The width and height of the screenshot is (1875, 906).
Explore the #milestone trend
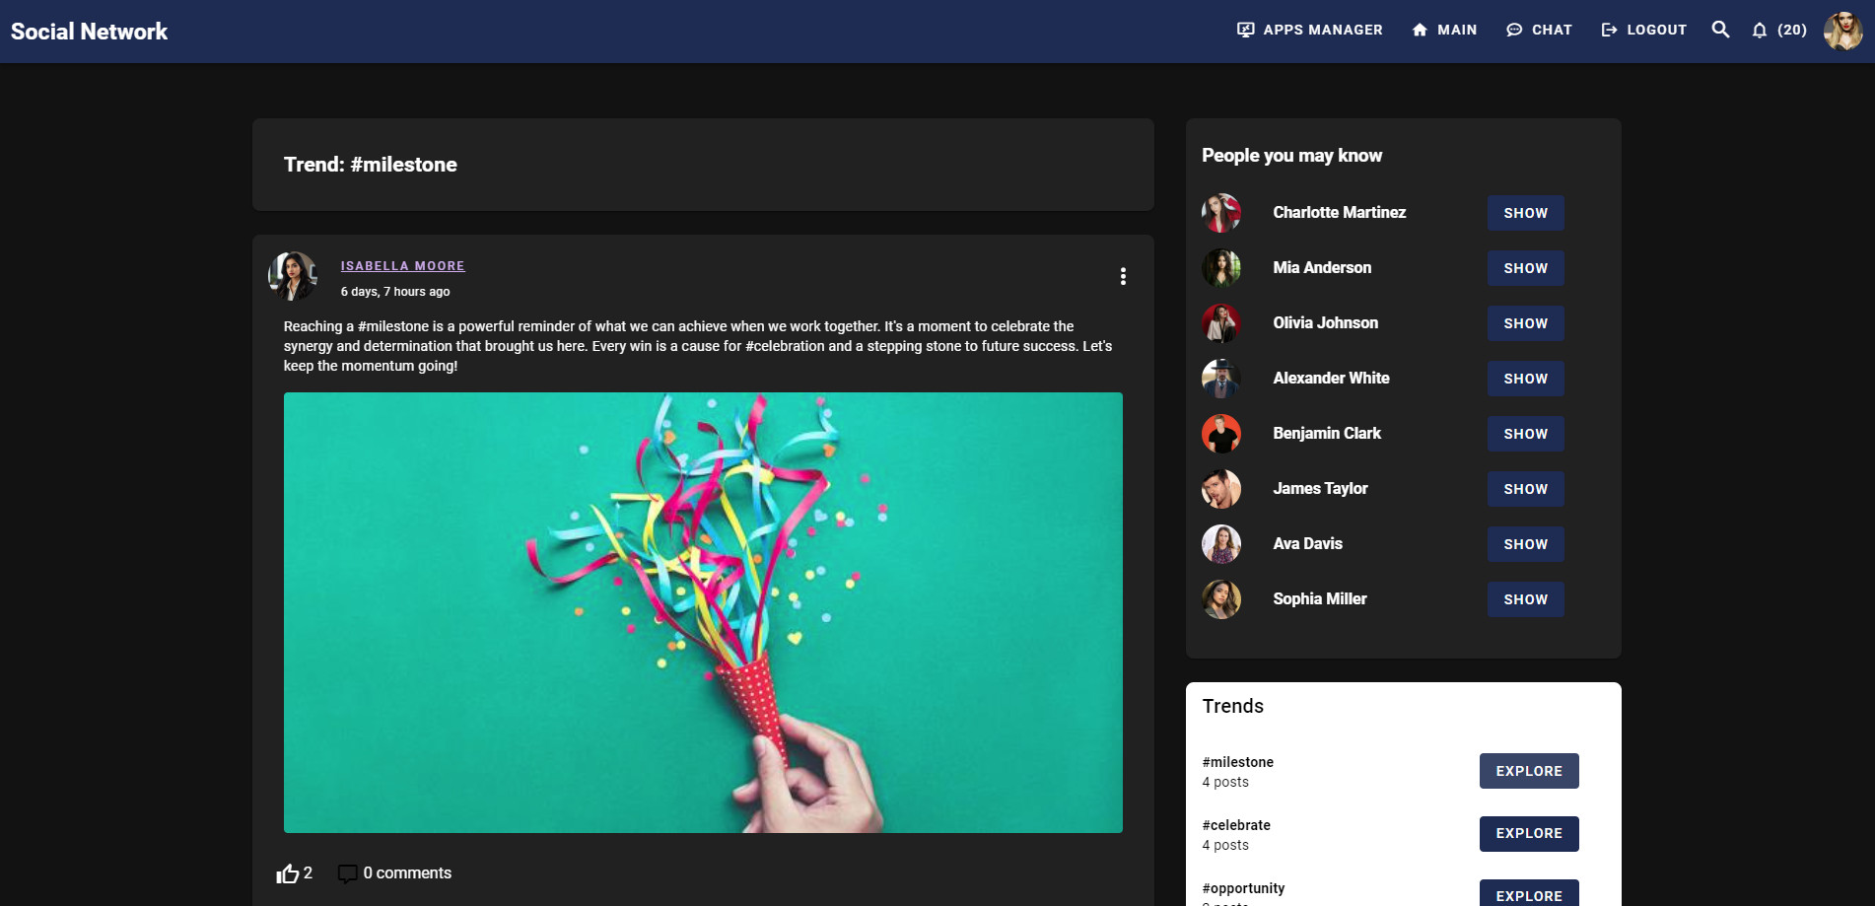1528,770
